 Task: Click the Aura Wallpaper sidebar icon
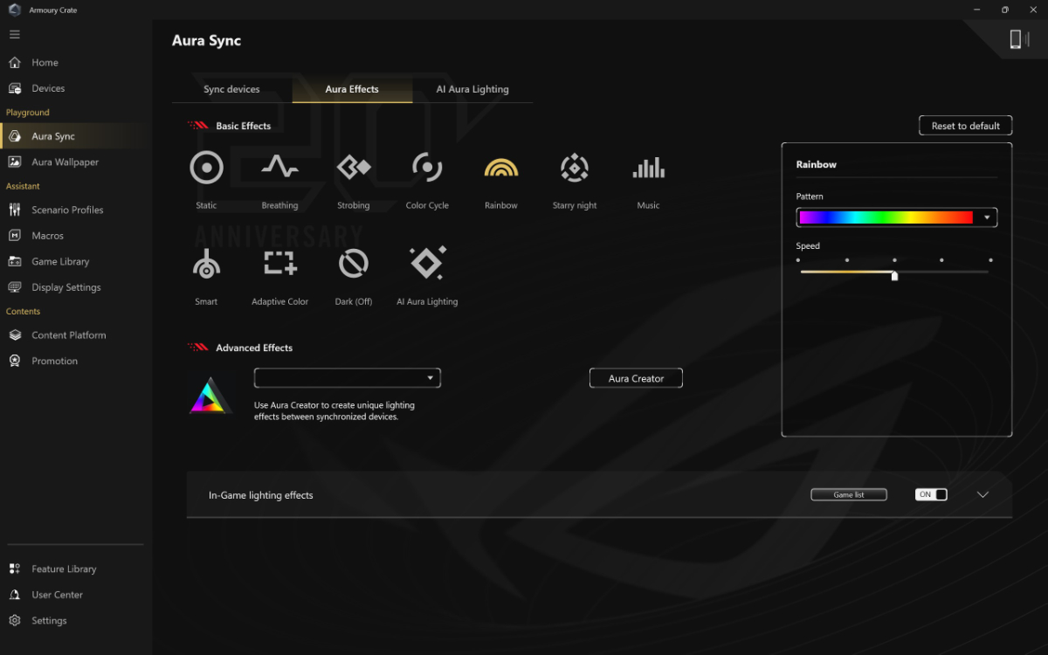click(x=15, y=162)
